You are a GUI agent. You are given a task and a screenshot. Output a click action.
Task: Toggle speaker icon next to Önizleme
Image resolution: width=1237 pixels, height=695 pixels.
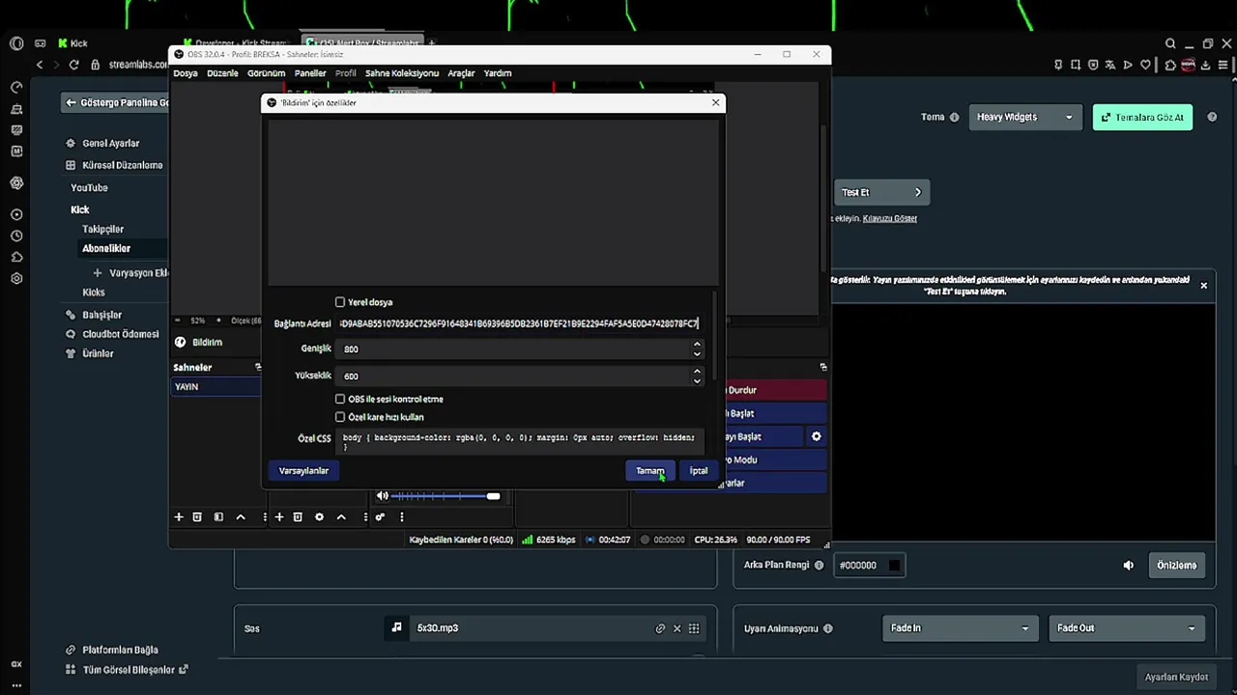(x=1128, y=566)
